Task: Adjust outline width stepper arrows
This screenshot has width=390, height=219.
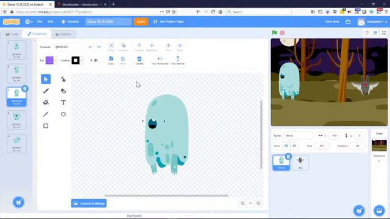Action: point(96,60)
